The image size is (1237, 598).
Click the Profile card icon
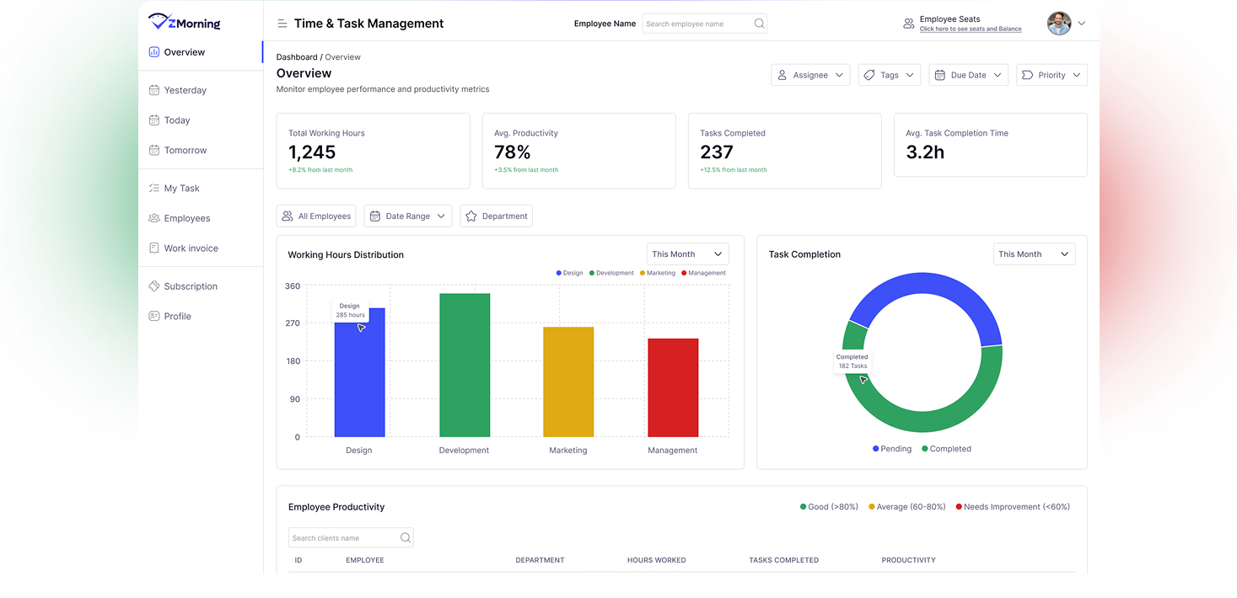point(154,317)
